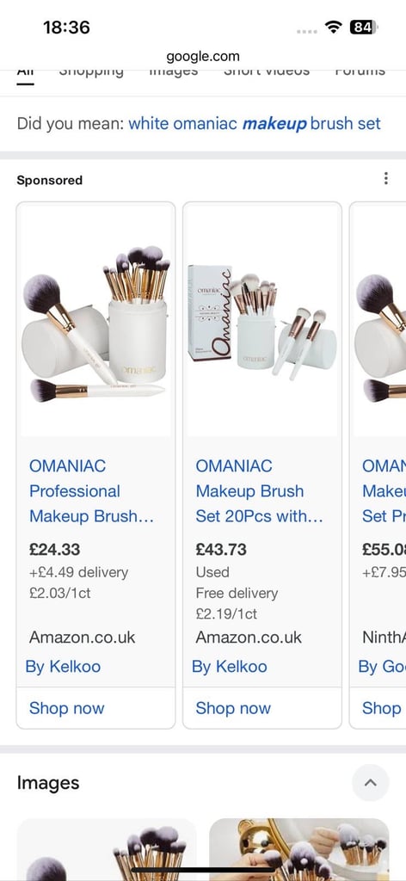Open OMANIAC Makeup Brush Set 20Pcs title
Viewport: 406px width, 881px height.
[x=259, y=491]
